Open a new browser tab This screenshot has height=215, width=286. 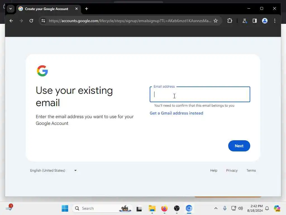coord(87,9)
